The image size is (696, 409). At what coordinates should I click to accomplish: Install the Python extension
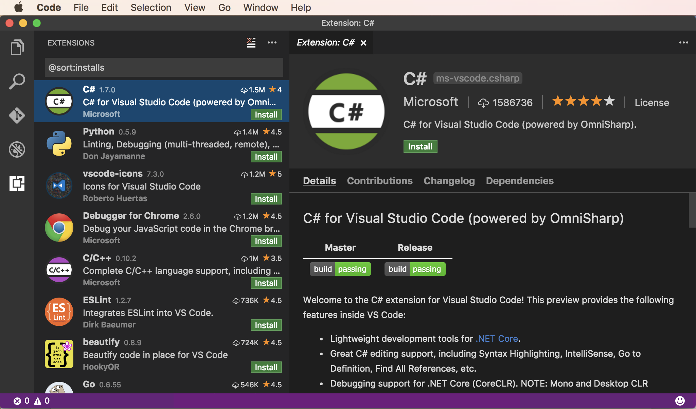pyautogui.click(x=266, y=157)
